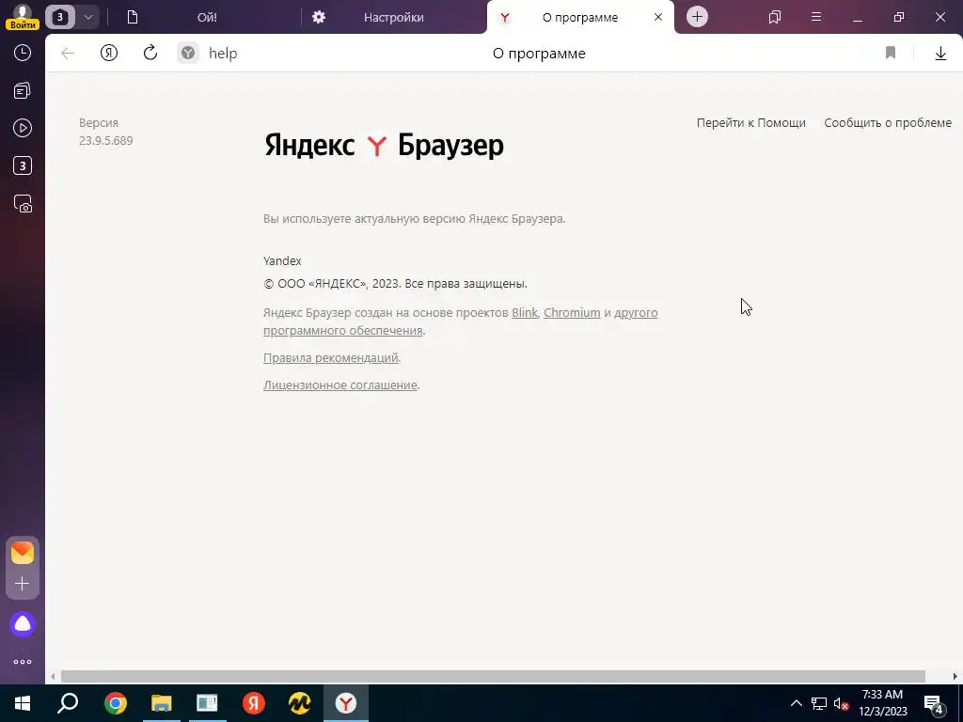
Task: Click the horizontal scrollbar thumb
Action: 493,677
